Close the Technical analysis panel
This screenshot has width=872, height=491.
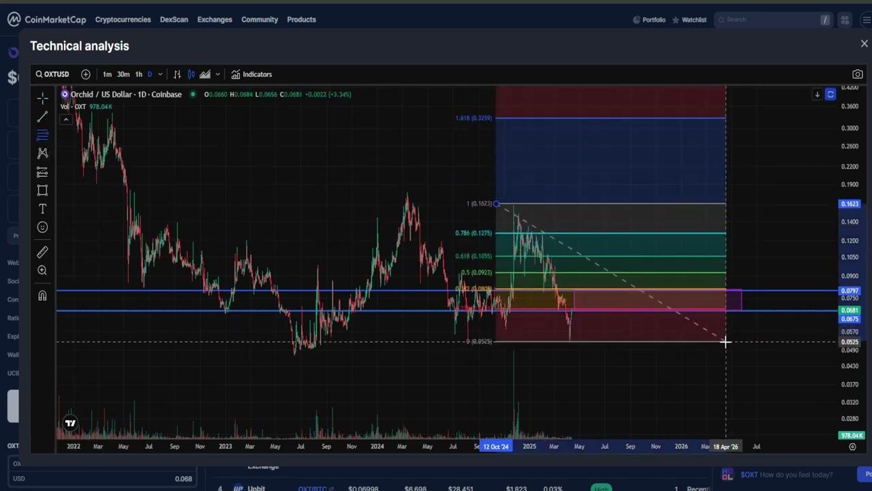pos(864,44)
